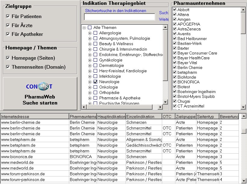This screenshot has height=184, width=247.
Task: Toggle the Für Patienten checkbox
Action: click(x=8, y=16)
